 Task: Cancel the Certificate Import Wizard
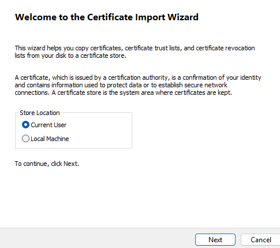coord(260,240)
